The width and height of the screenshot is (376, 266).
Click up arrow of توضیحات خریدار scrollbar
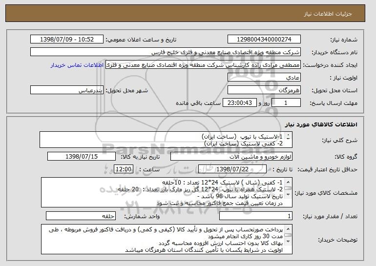(288, 228)
